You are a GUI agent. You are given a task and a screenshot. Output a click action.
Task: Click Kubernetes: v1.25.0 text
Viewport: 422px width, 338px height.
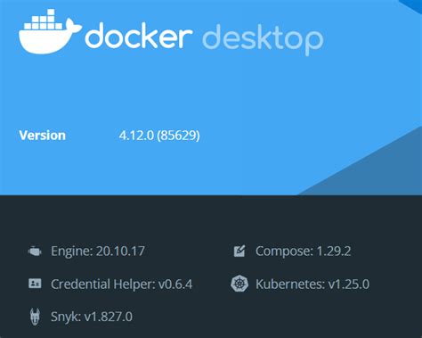pyautogui.click(x=312, y=284)
